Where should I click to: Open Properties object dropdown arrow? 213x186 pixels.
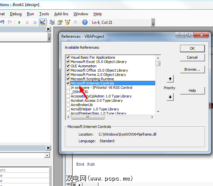tap(47, 155)
